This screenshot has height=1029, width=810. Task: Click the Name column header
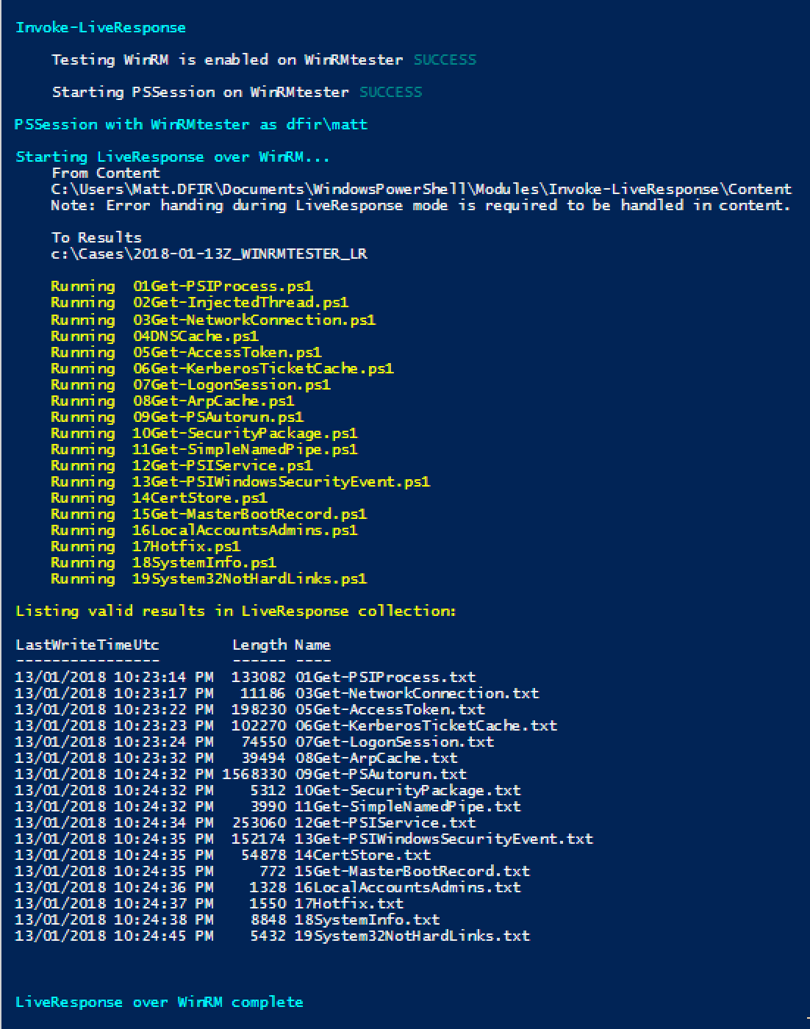(x=313, y=645)
